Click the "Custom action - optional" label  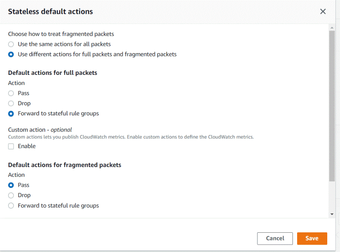(x=40, y=130)
